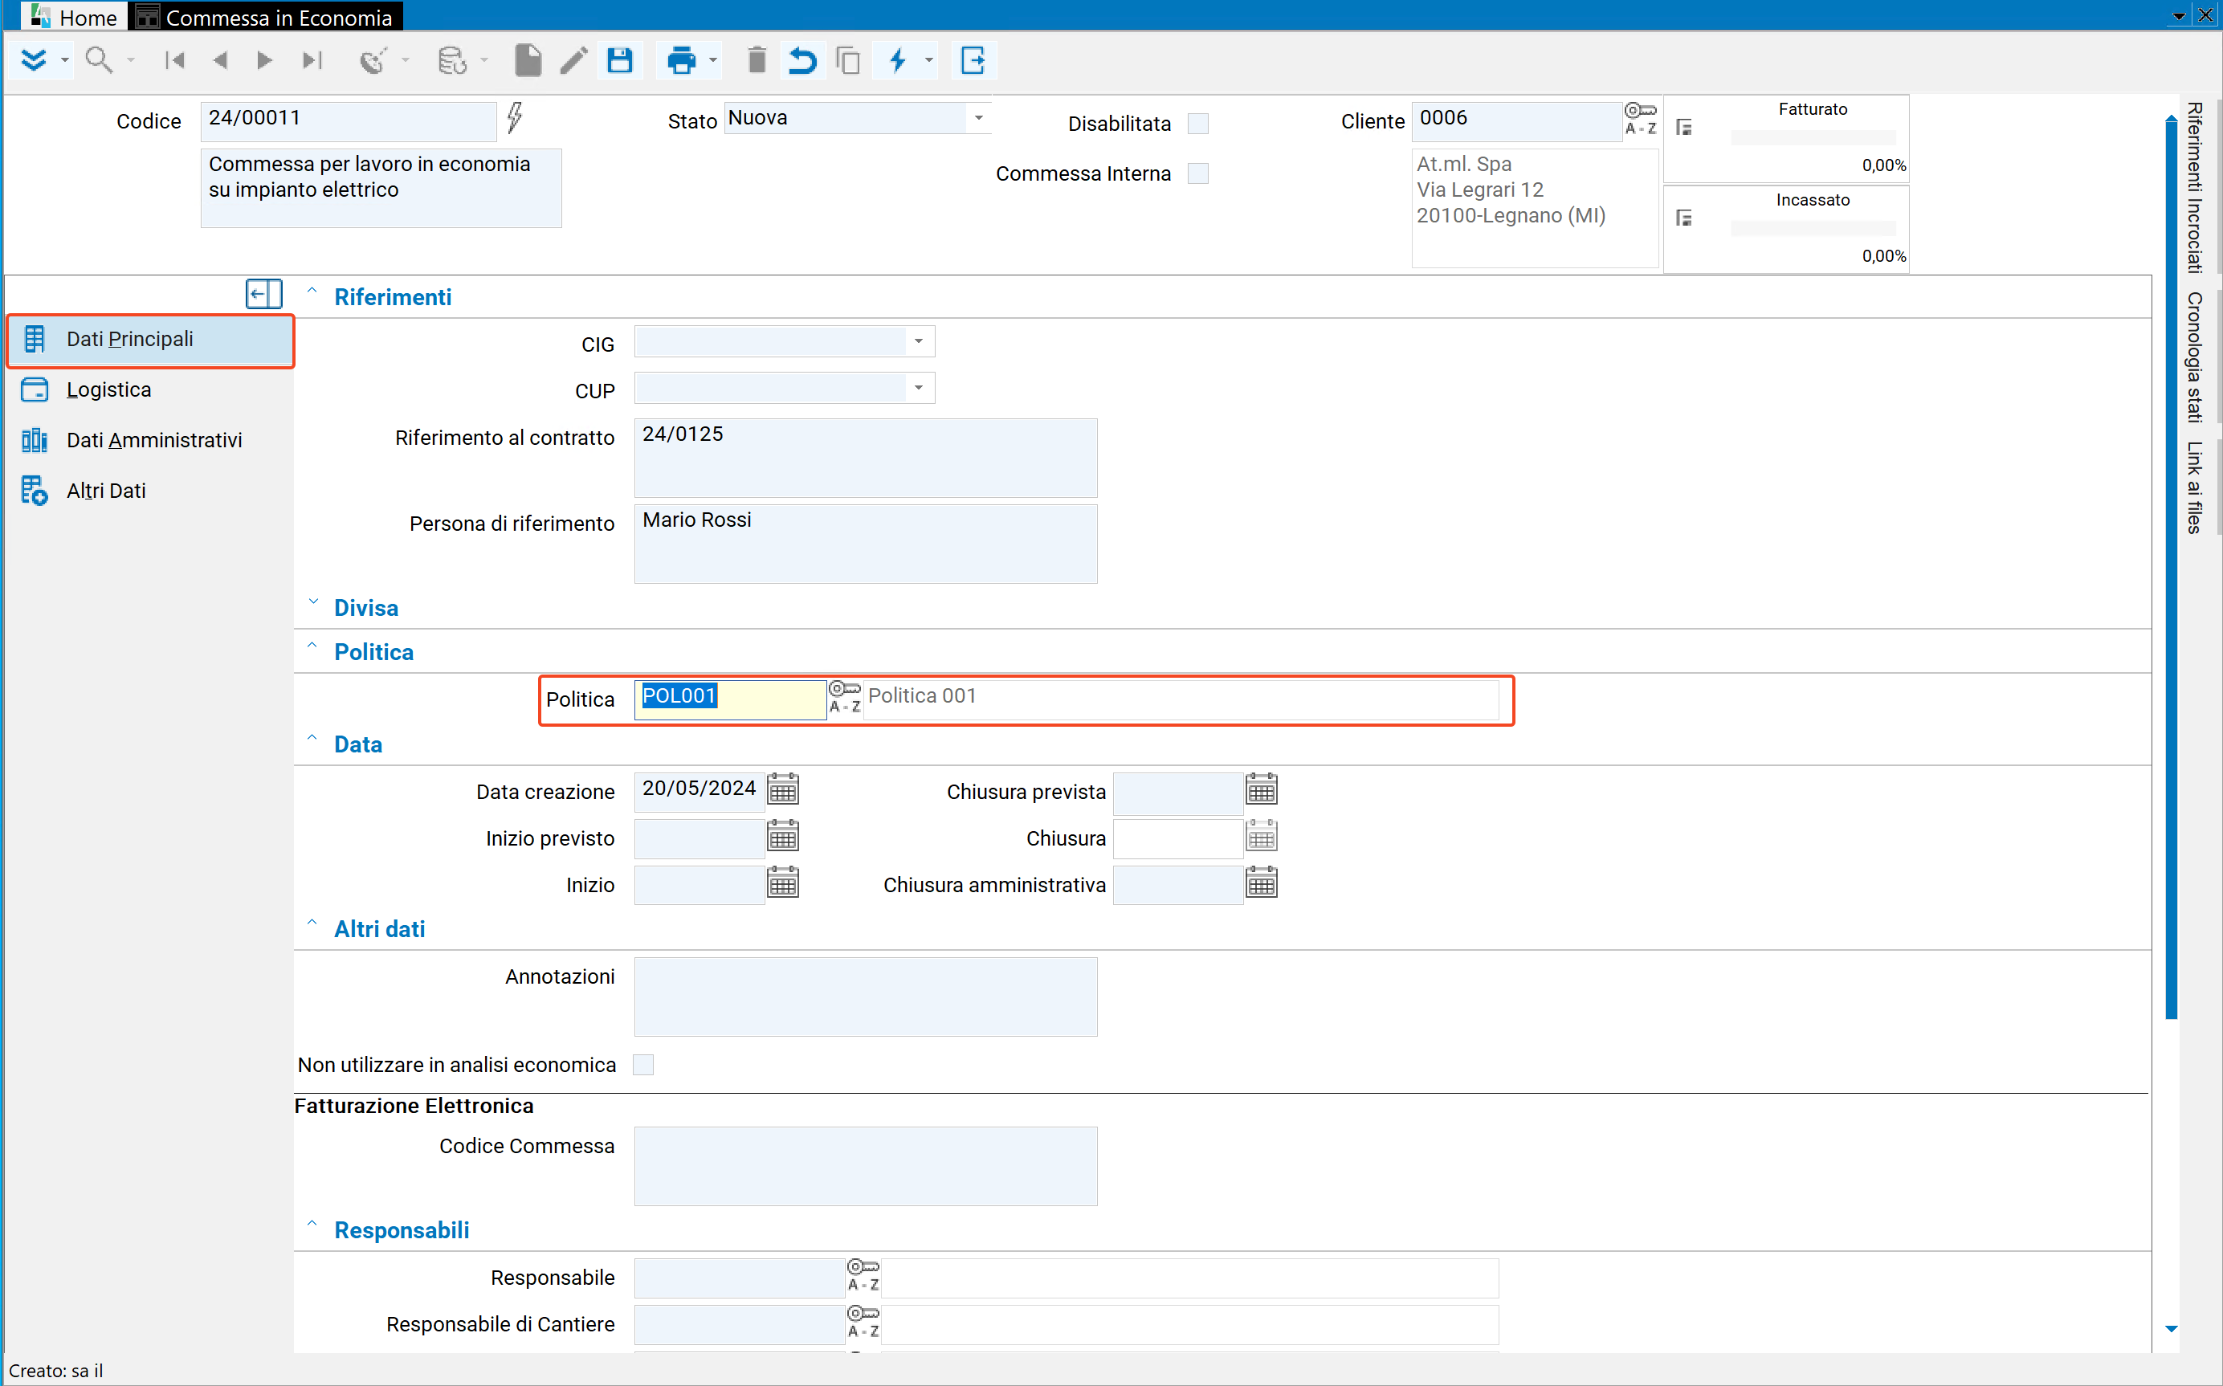This screenshot has height=1386, width=2223.
Task: Open calendar for Data creazione
Action: click(x=783, y=789)
